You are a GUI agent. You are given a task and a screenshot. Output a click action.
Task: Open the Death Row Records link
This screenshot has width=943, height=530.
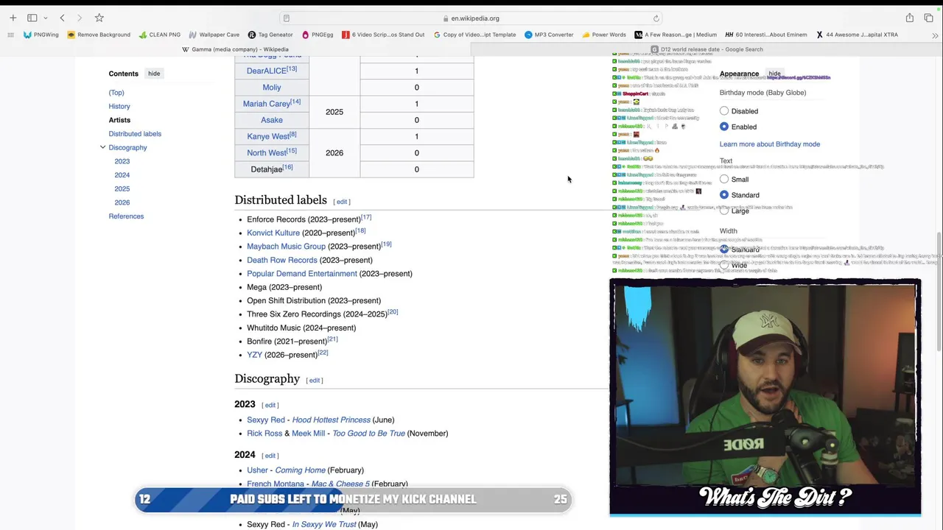(282, 260)
